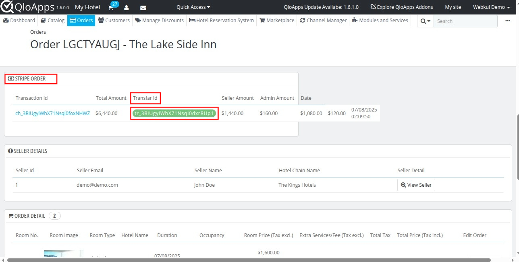Expand the Quick Access dropdown
This screenshot has height=262, width=519.
193,7
